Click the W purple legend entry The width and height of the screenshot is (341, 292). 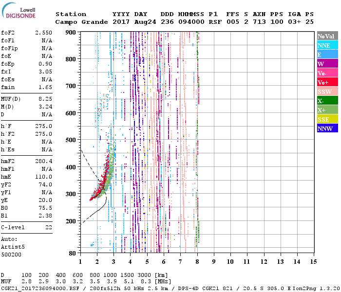pos(327,64)
